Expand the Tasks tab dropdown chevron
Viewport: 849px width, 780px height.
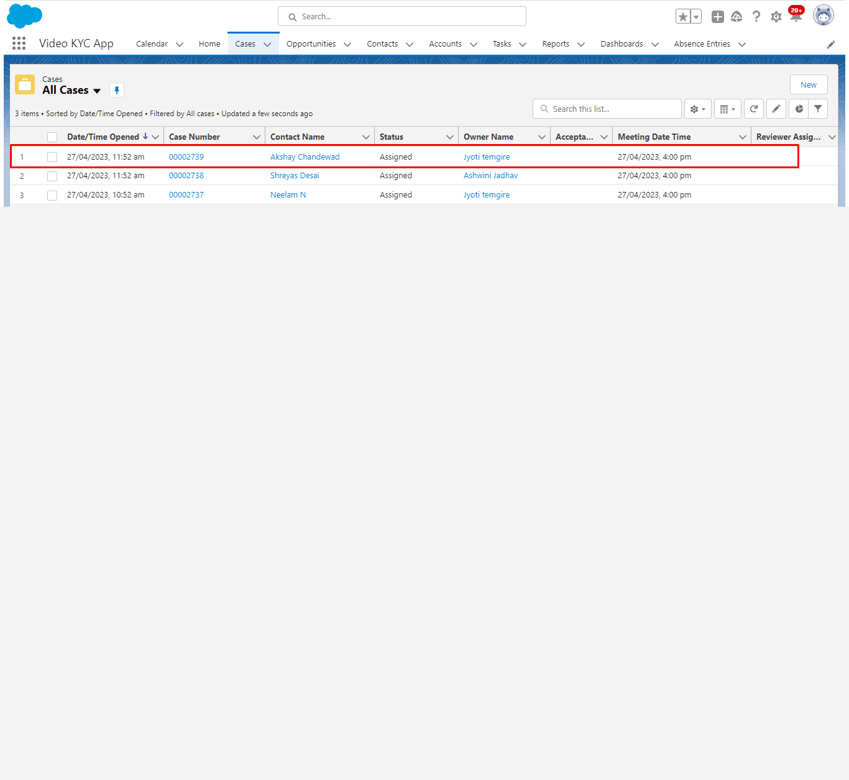click(x=523, y=44)
